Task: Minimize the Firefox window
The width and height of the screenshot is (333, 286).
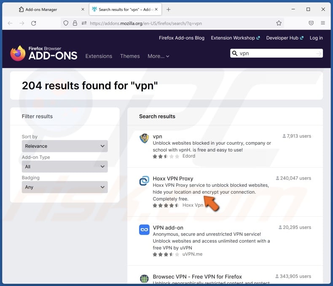Action: (293, 9)
